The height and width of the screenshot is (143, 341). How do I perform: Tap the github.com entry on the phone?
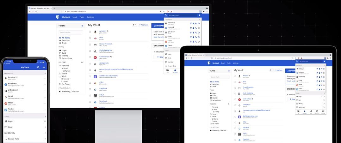[x=25, y=91]
